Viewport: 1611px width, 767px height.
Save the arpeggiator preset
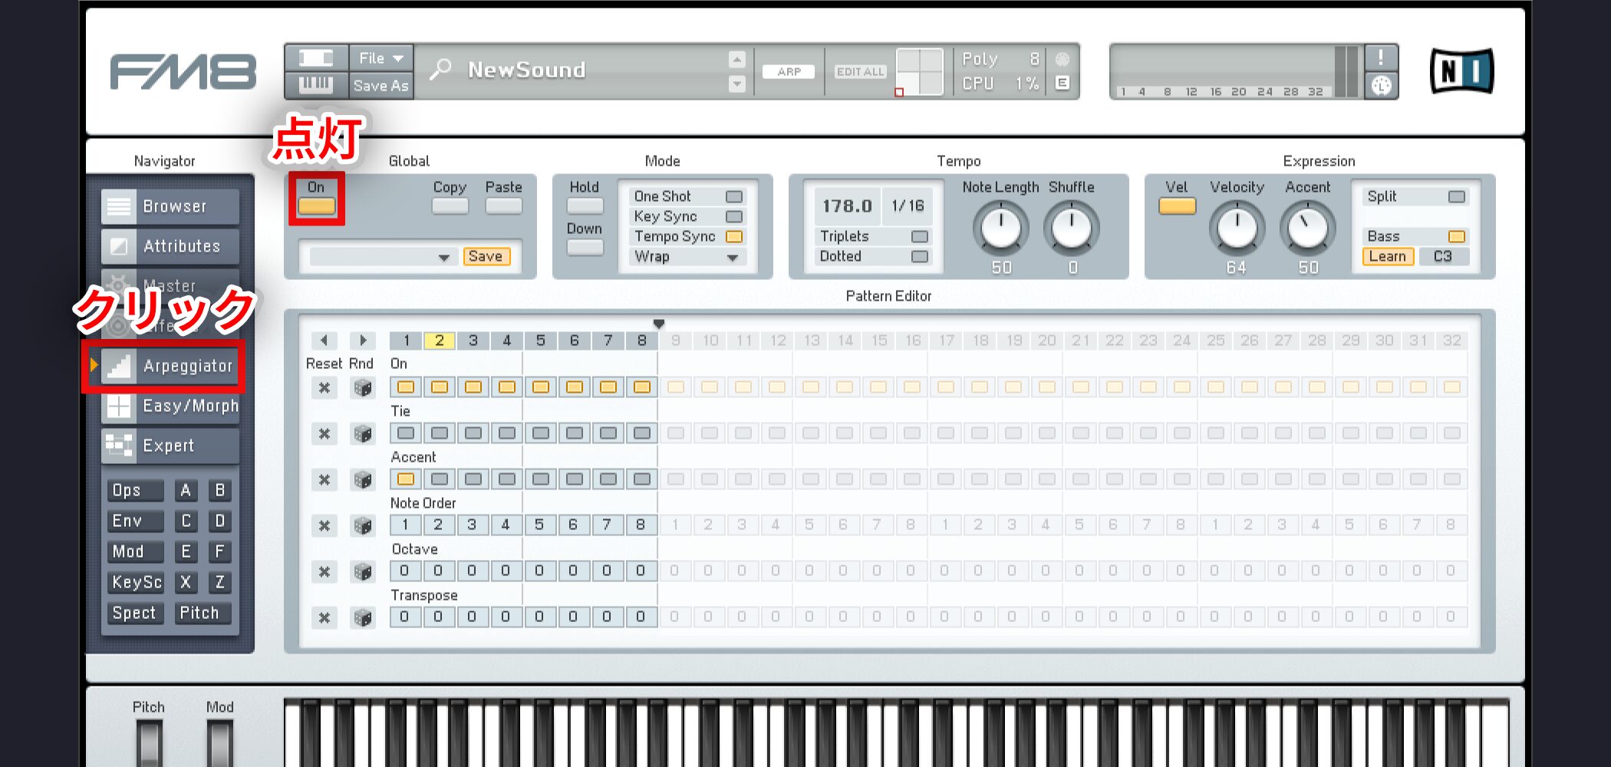point(486,256)
